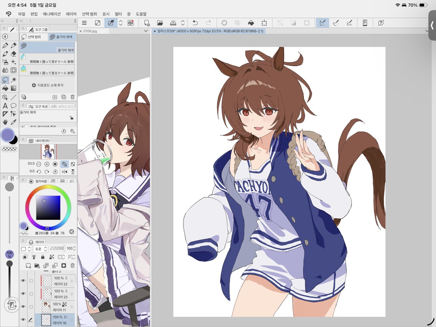The width and height of the screenshot is (436, 327).
Task: Click the Clip Studio logo icon in command bar
Action: pyautogui.click(x=130, y=23)
